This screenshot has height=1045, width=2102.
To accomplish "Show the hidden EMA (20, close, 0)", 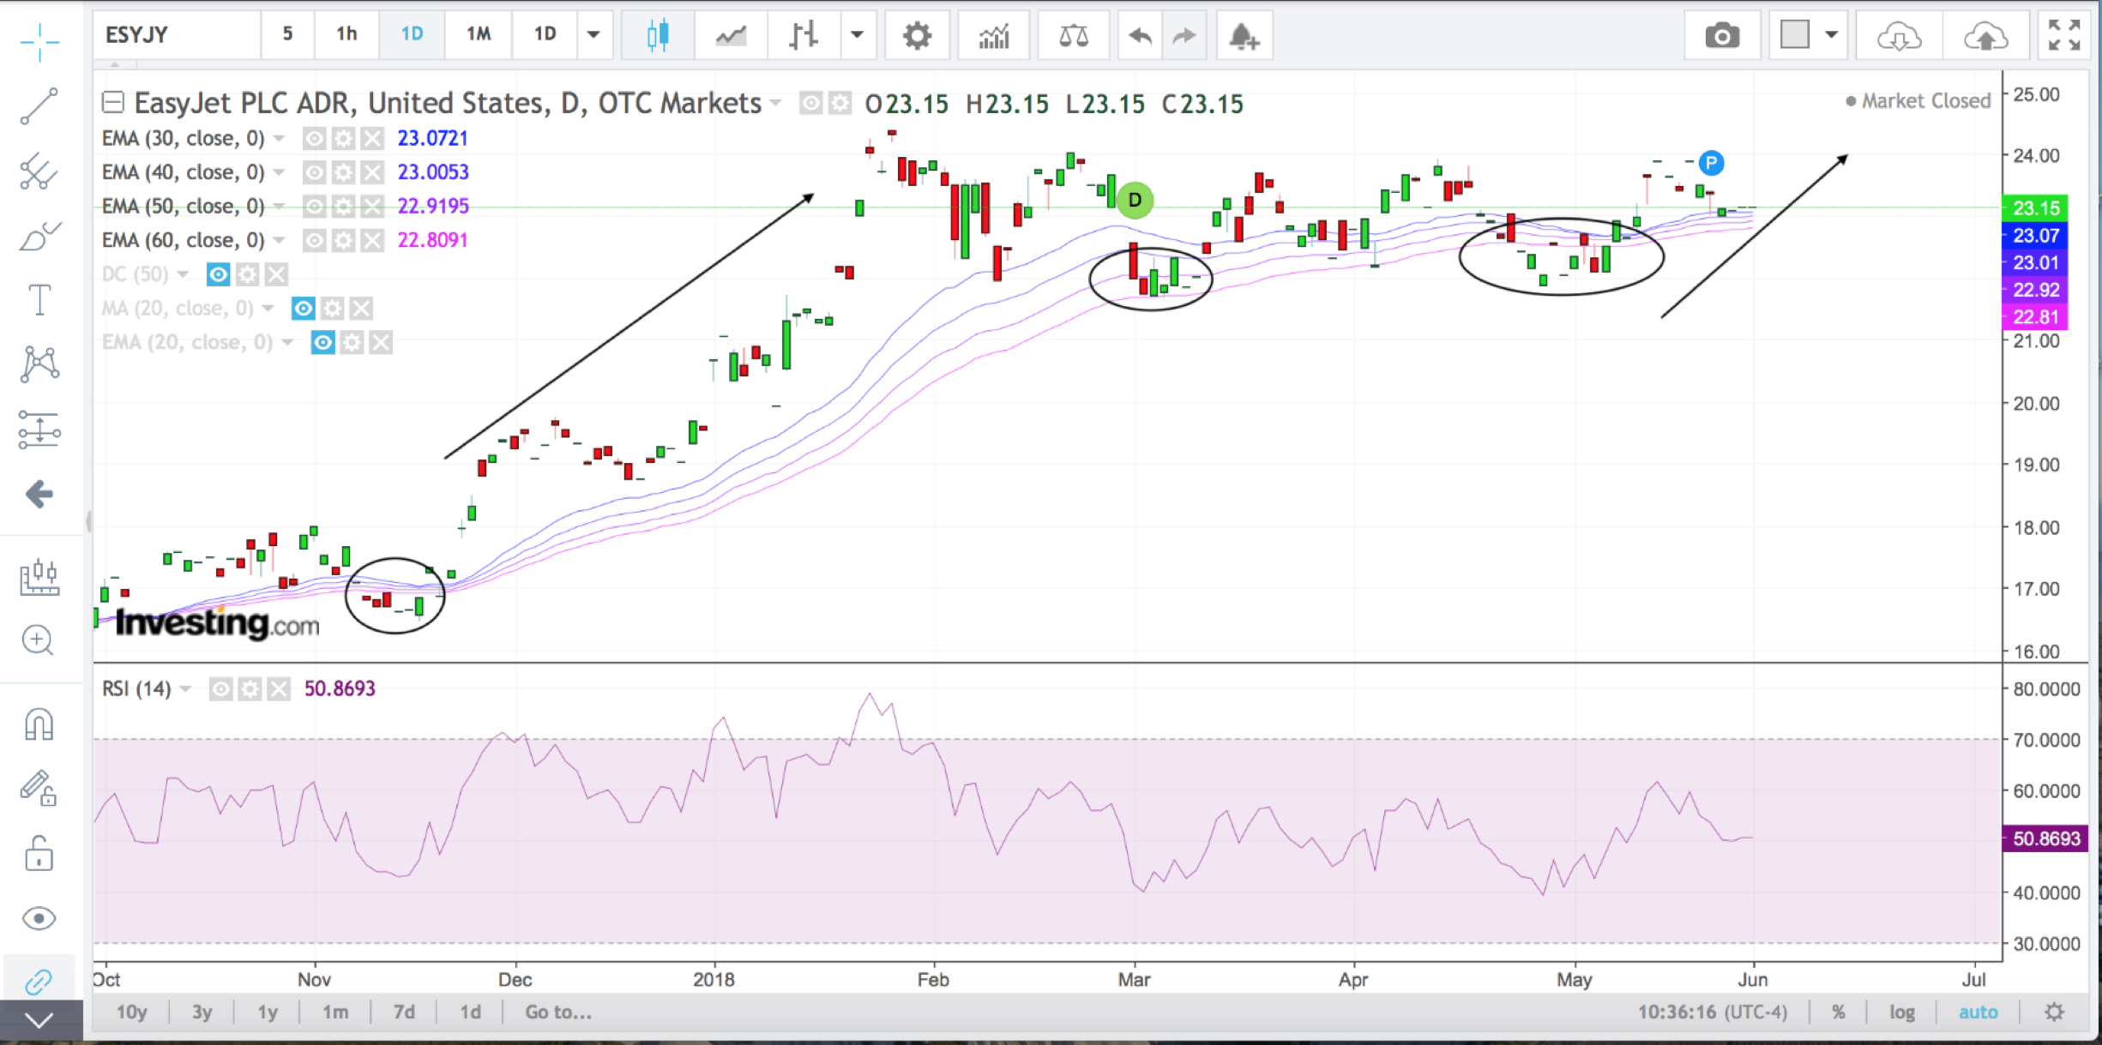I will point(322,343).
